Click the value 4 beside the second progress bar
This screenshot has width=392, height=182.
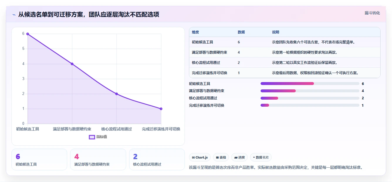point(363,91)
